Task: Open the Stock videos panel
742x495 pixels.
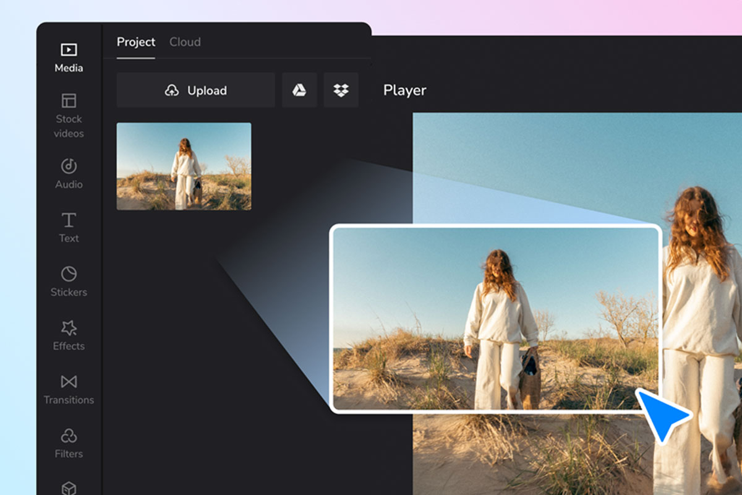Action: [x=69, y=116]
